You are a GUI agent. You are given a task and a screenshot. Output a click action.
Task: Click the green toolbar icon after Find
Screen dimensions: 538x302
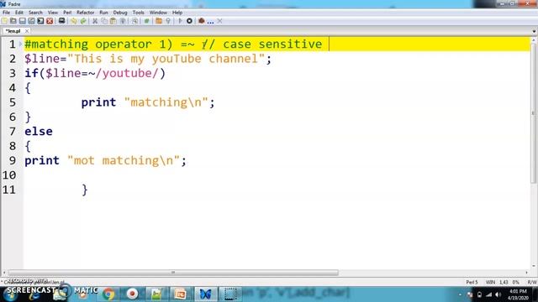pyautogui.click(x=146, y=21)
